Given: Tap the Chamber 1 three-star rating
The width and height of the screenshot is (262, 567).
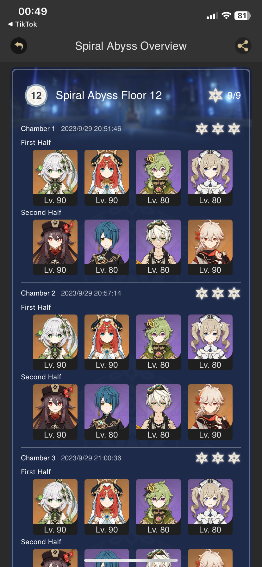Looking at the screenshot, I should pos(218,129).
